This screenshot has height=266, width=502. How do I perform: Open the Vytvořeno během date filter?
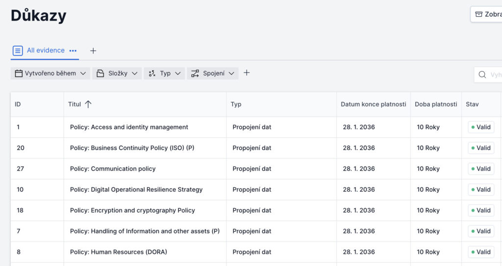pyautogui.click(x=50, y=73)
